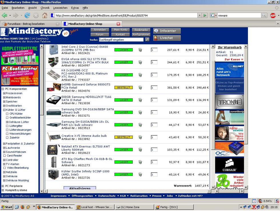Expand the PC Peripherie section
Viewport: 280px width, 212px height.
point(3,186)
